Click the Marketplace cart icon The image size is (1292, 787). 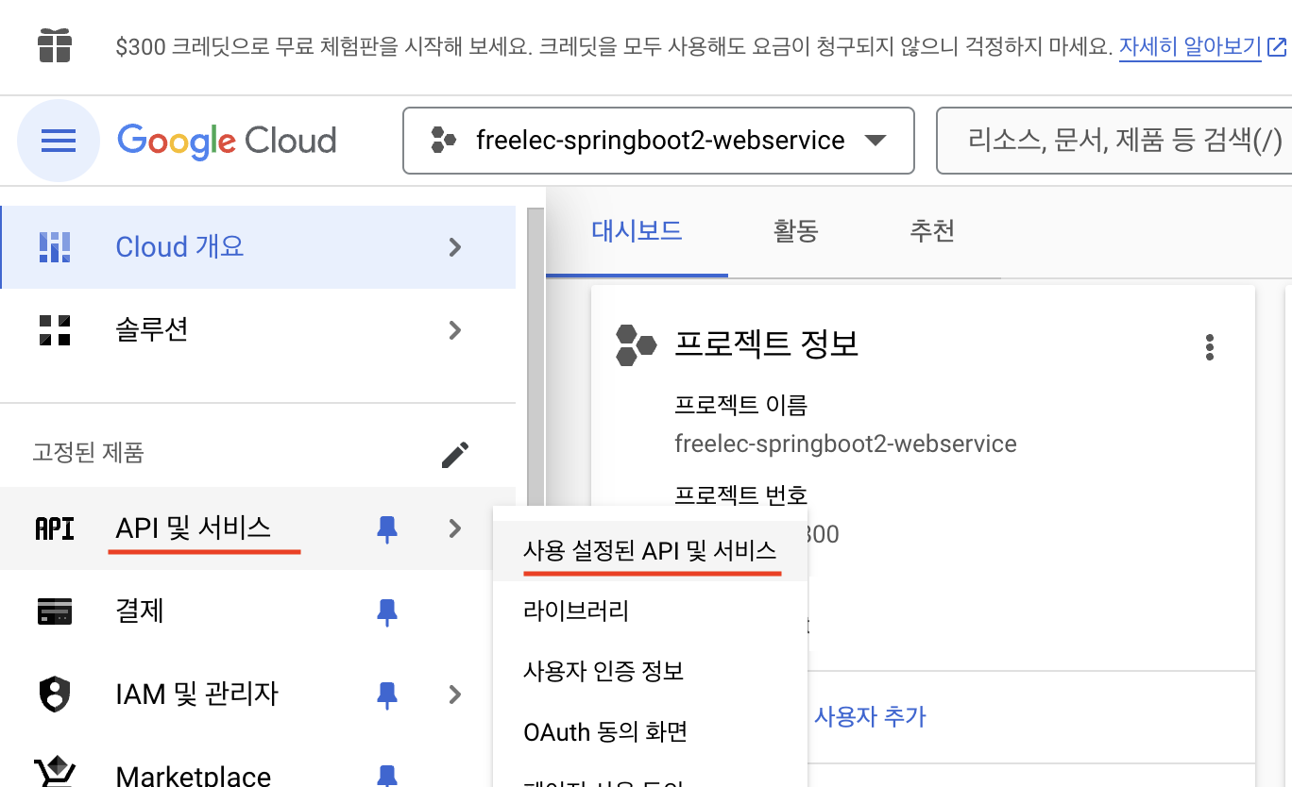(x=55, y=773)
